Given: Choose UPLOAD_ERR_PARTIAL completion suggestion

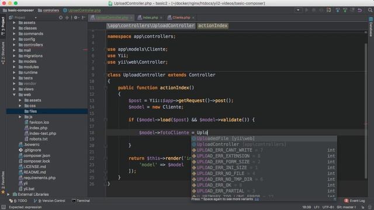Looking at the screenshot, I should pos(264,191).
